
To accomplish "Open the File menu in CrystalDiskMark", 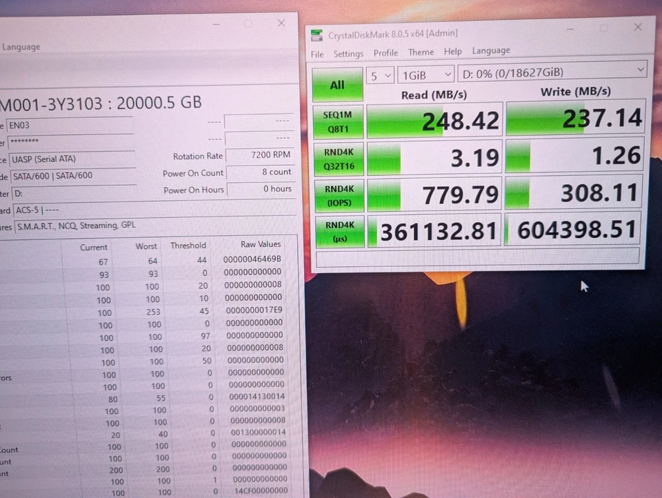I will click(317, 53).
